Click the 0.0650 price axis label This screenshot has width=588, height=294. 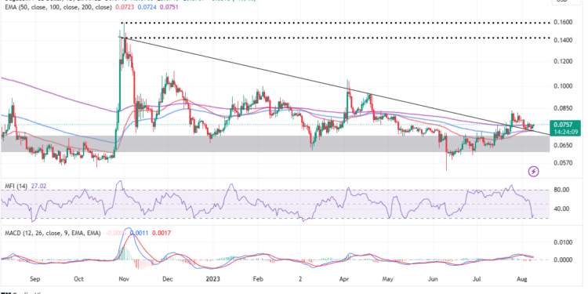pyautogui.click(x=563, y=145)
